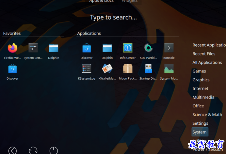226x154 pixels.
Task: Click the Type to search field
Action: (113, 17)
